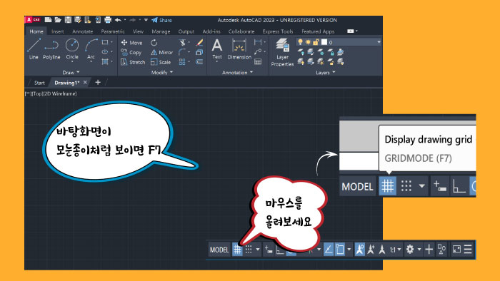Expand the Draw panel
The image size is (500, 281).
(x=71, y=73)
